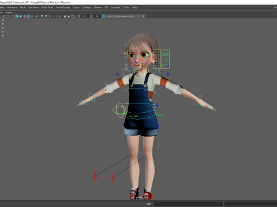277x207 pixels.
Task: Click the Gamma reset icon
Action: (91, 16)
